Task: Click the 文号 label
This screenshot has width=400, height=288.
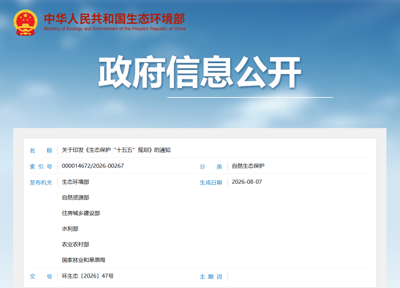Action: (41, 277)
